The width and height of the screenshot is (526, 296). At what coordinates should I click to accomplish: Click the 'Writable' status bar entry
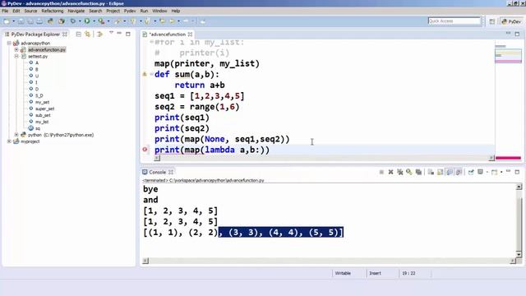pyautogui.click(x=343, y=273)
